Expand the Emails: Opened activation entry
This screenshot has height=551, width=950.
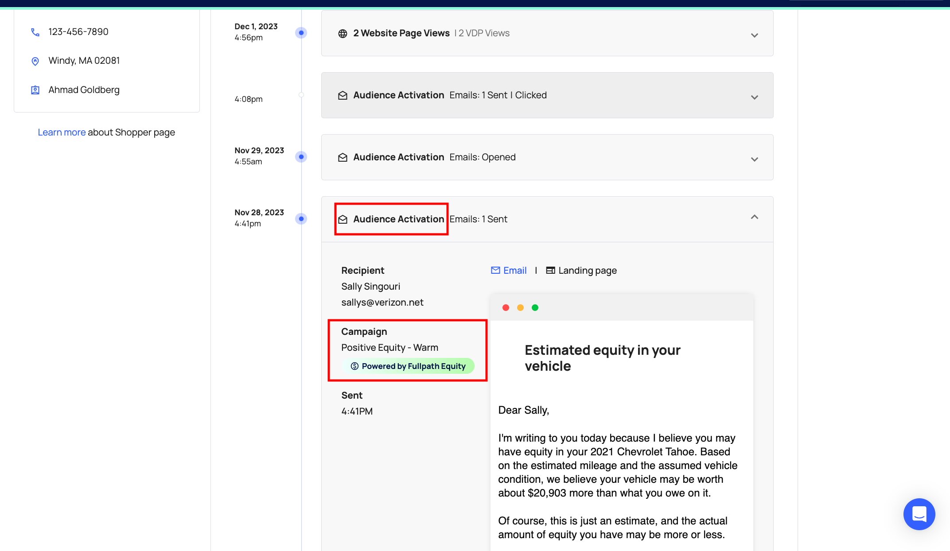(754, 159)
